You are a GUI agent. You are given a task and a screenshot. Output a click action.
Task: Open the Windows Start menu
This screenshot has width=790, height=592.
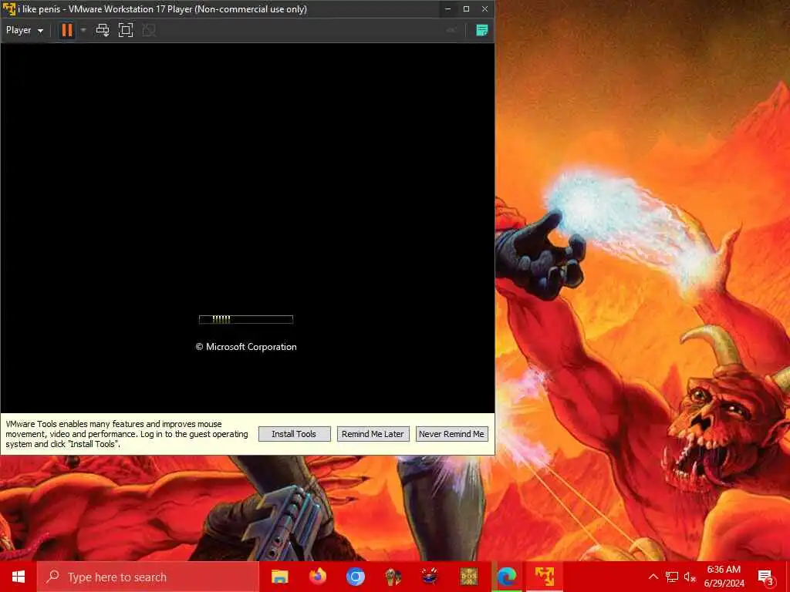pyautogui.click(x=19, y=577)
